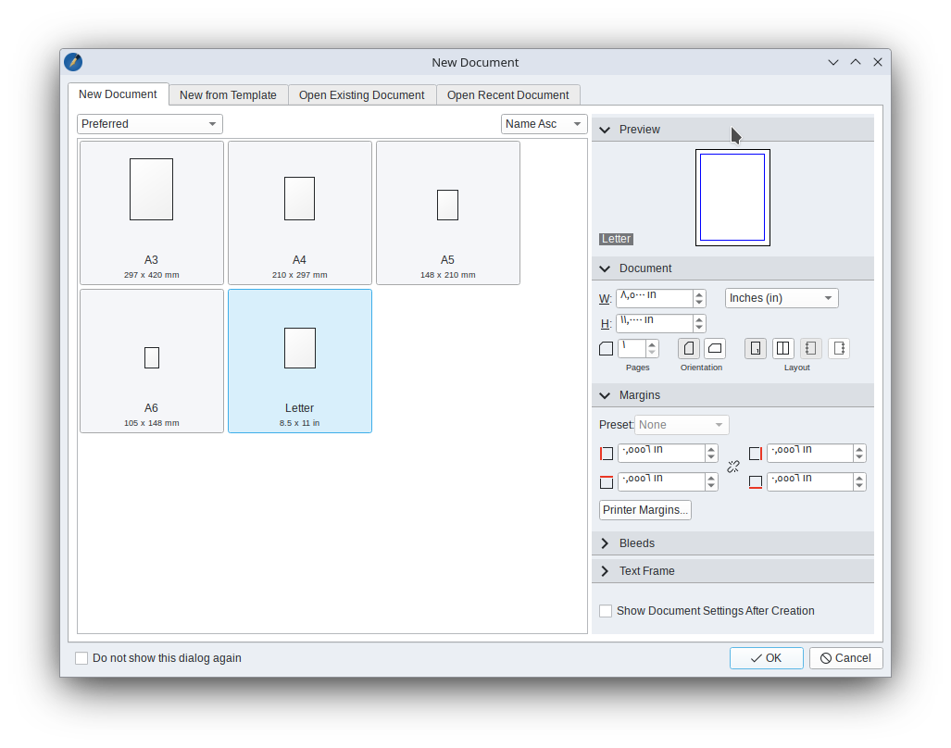Enable Show Document Settings After Creation

click(x=606, y=611)
